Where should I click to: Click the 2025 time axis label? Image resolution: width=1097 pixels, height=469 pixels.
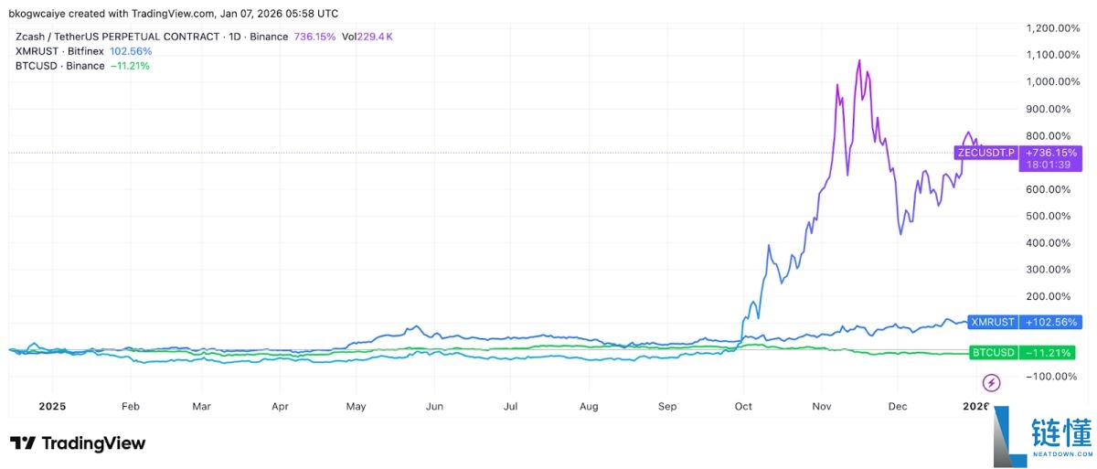52,406
